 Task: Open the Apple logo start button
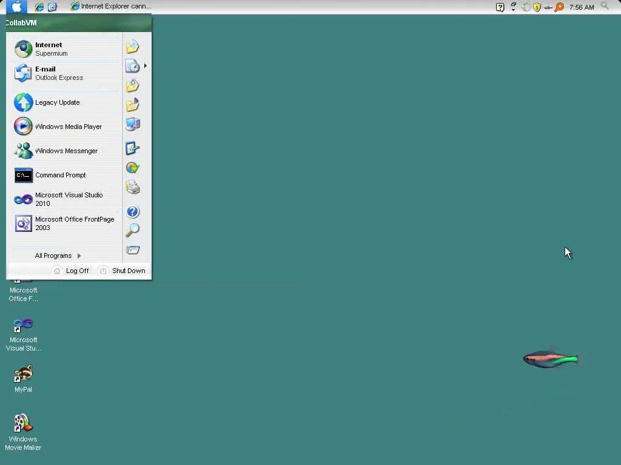(x=16, y=6)
